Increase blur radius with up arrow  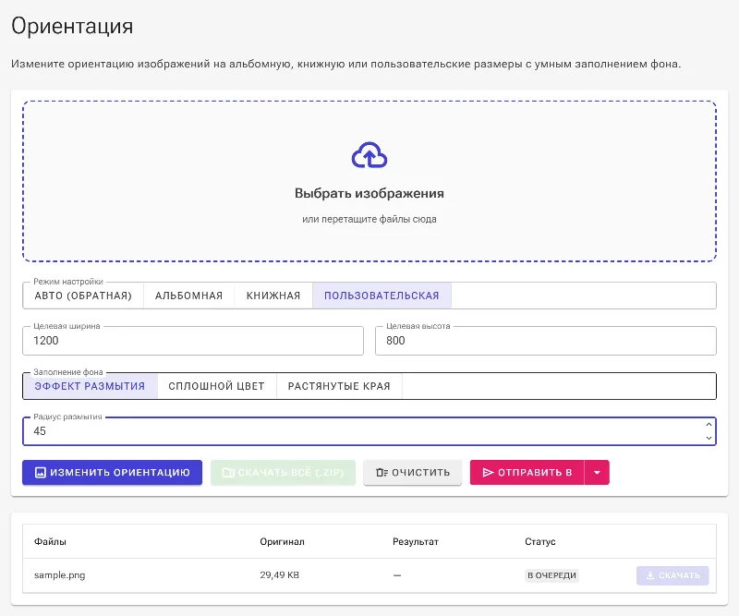coord(709,425)
